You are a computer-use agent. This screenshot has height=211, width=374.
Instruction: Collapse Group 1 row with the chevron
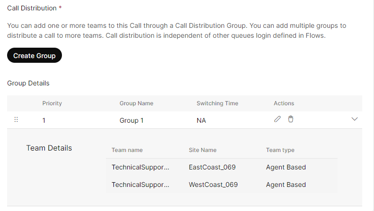tap(355, 119)
